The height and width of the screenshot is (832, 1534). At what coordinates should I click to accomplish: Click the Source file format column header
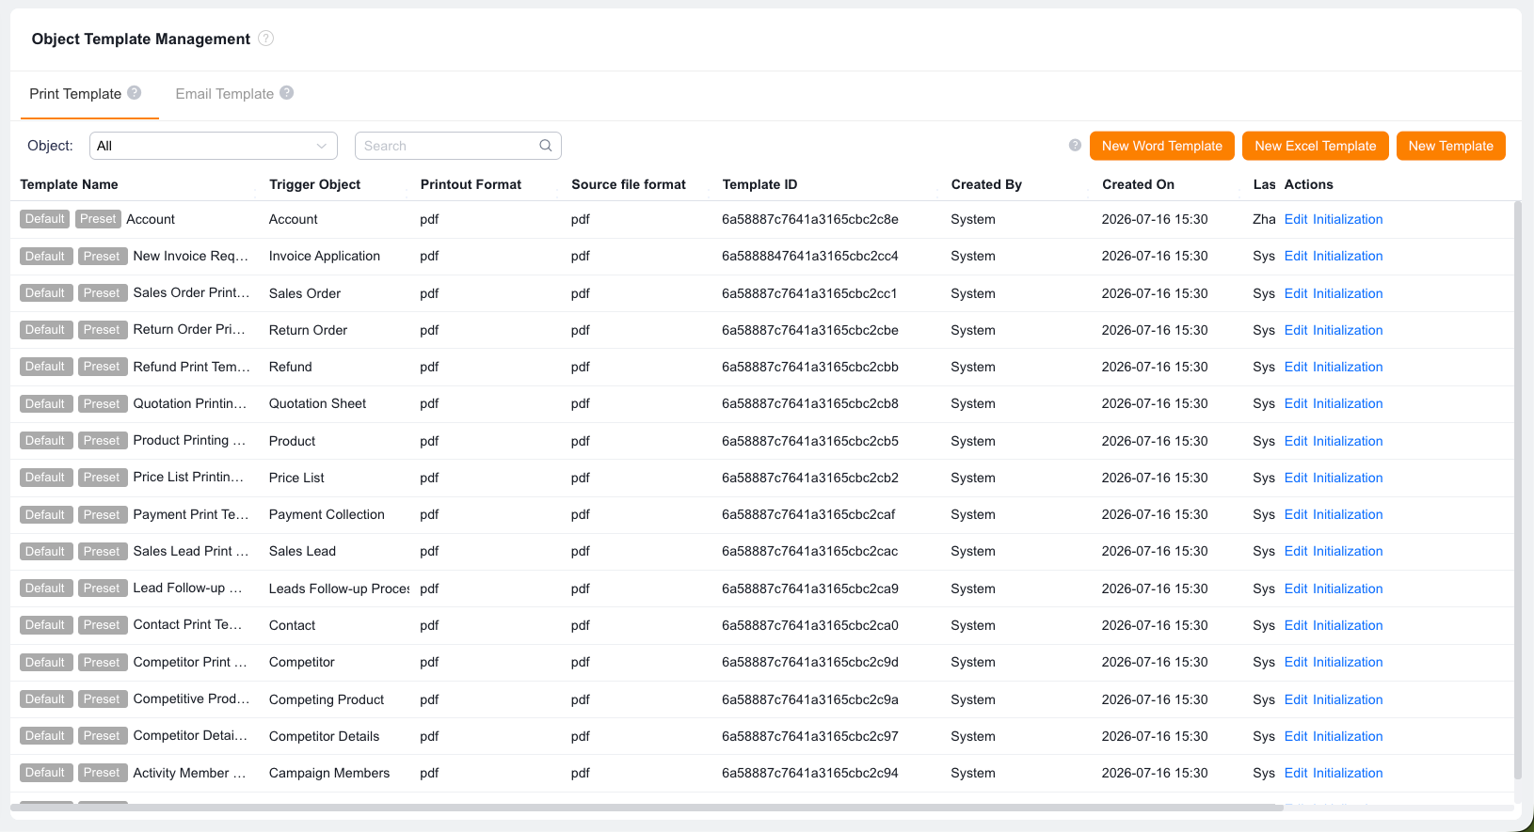pyautogui.click(x=629, y=184)
